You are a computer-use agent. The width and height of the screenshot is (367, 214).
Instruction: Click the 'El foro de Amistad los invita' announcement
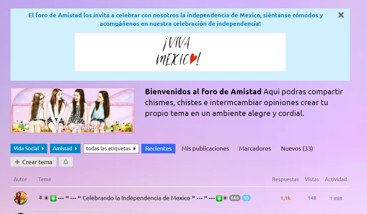[x=176, y=19]
